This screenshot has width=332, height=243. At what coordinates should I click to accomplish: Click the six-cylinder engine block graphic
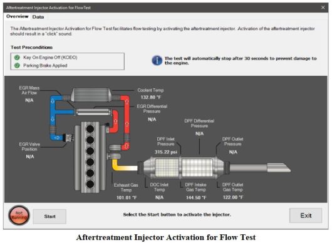[x=90, y=157]
